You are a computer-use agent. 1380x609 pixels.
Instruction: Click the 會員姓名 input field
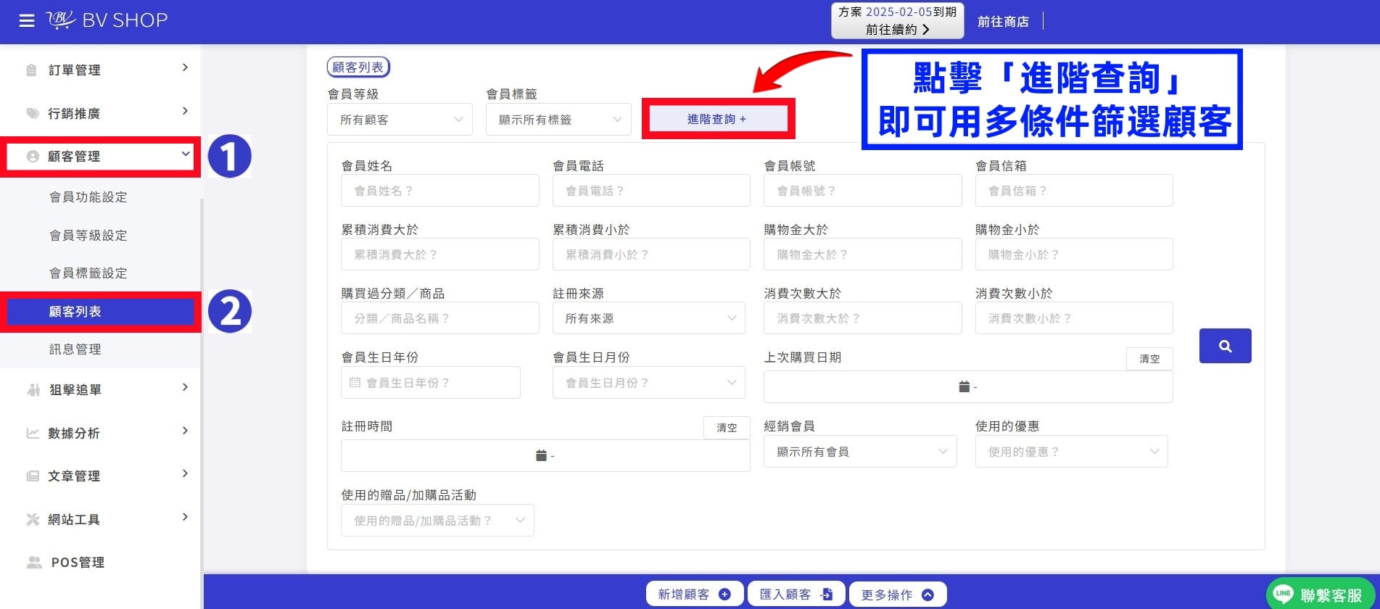[x=440, y=191]
